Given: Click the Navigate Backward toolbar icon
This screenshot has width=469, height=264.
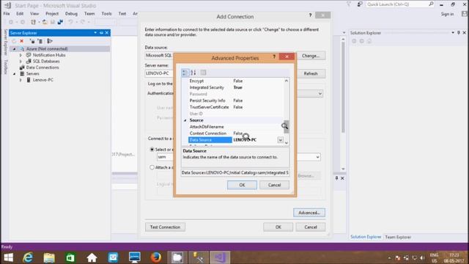Looking at the screenshot, I should point(11,22).
